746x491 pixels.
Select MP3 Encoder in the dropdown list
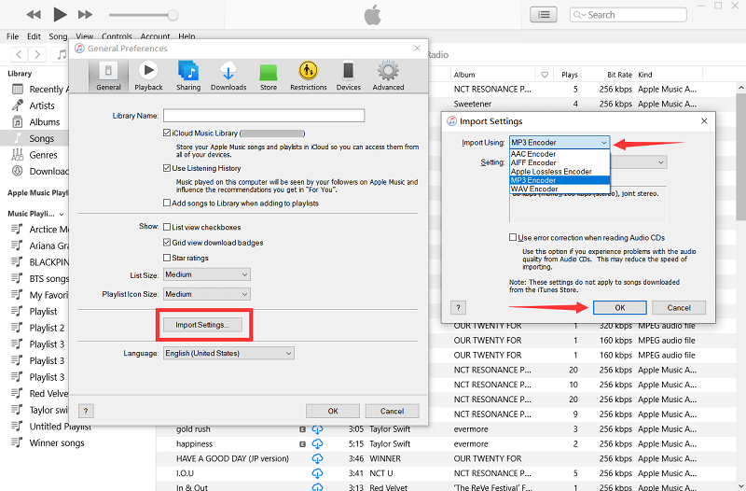(x=559, y=180)
